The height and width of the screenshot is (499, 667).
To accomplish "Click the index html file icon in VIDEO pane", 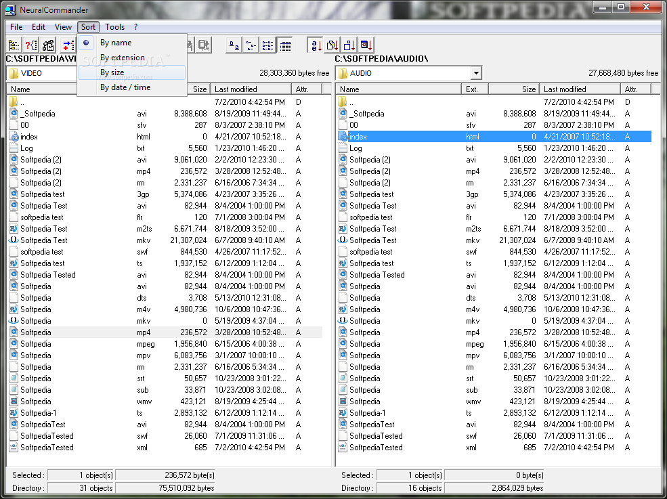I will [x=14, y=137].
